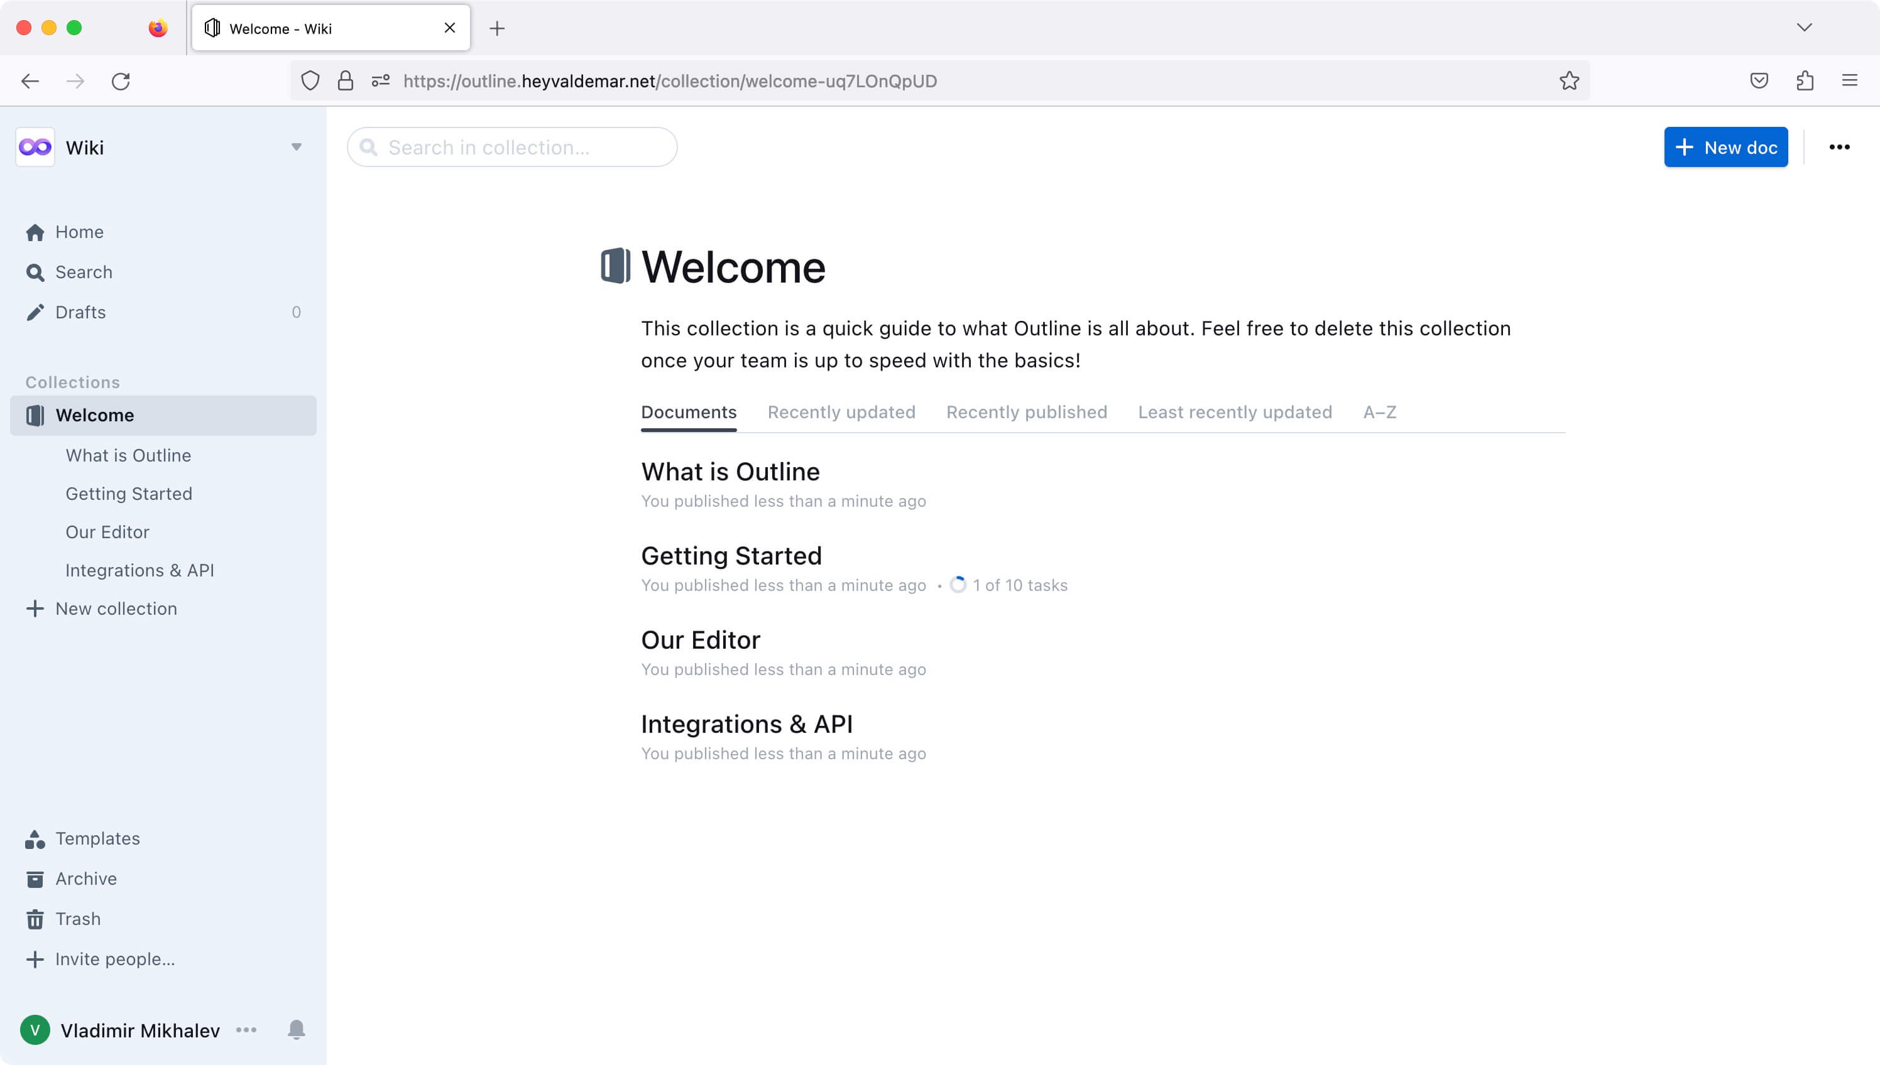Select the Welcome collection in sidebar
Image resolution: width=1880 pixels, height=1065 pixels.
[x=163, y=416]
